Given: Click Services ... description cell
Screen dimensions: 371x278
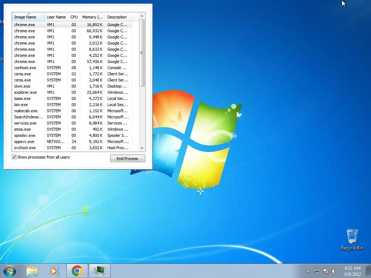Looking at the screenshot, I should (117, 123).
